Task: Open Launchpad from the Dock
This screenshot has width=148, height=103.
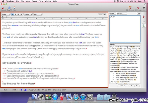Action: 41,97
